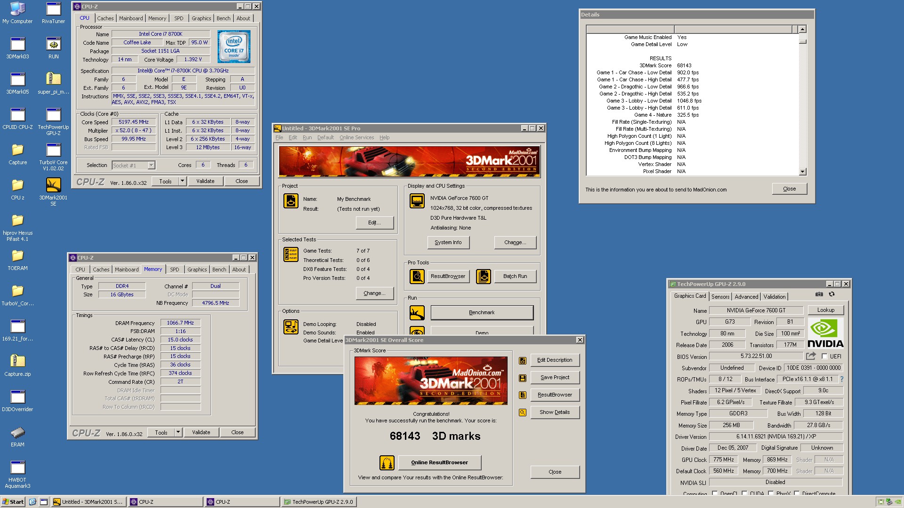Click Close in the Details window
904x508 pixels.
tap(790, 189)
